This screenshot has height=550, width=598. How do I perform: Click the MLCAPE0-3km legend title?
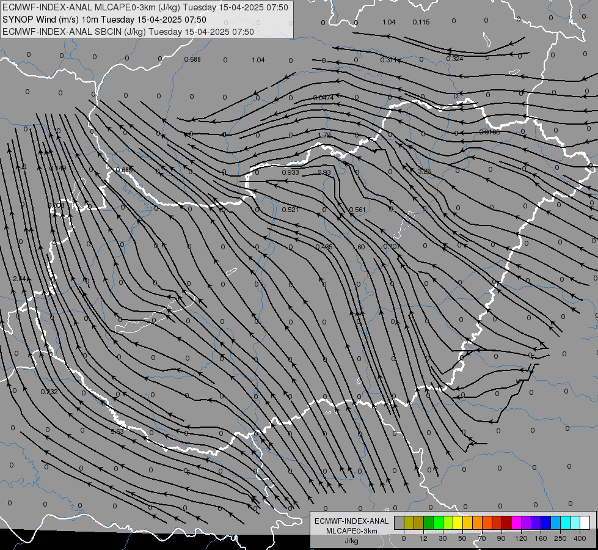tap(352, 531)
